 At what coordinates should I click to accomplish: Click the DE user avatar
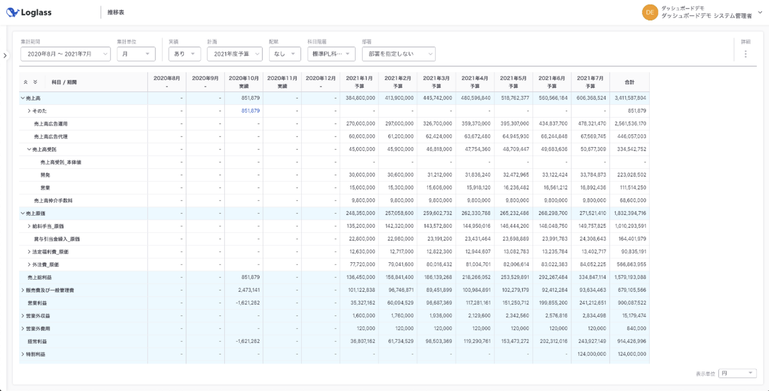(649, 13)
